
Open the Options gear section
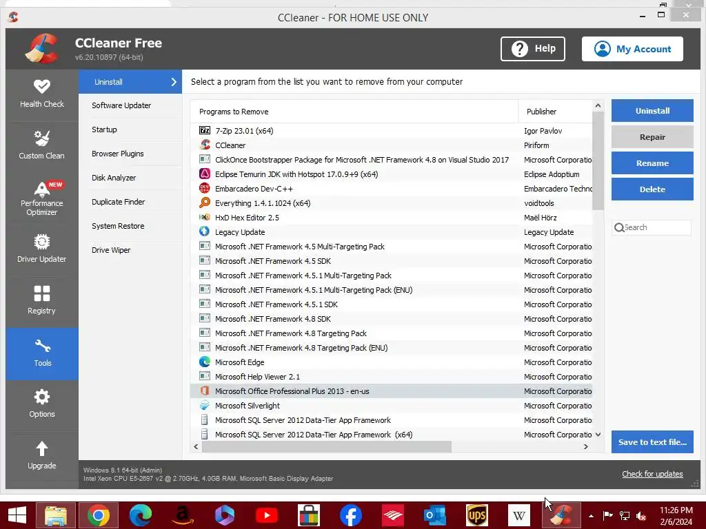tap(42, 405)
